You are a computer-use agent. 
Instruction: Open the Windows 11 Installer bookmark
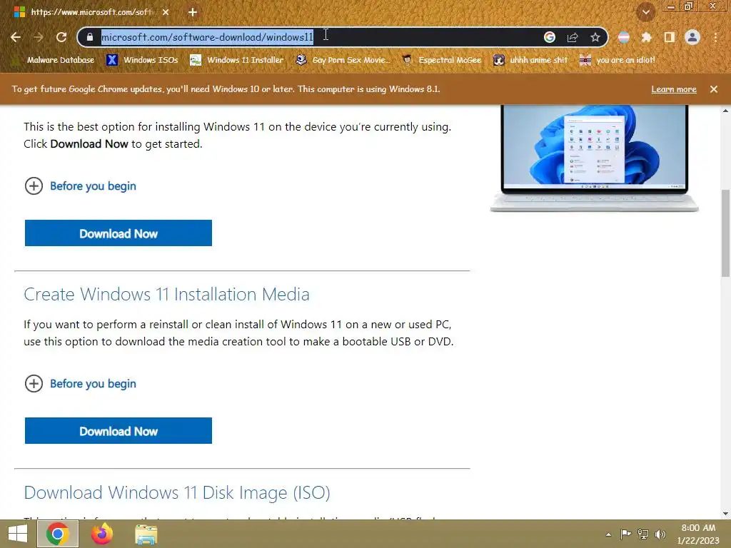pyautogui.click(x=237, y=60)
